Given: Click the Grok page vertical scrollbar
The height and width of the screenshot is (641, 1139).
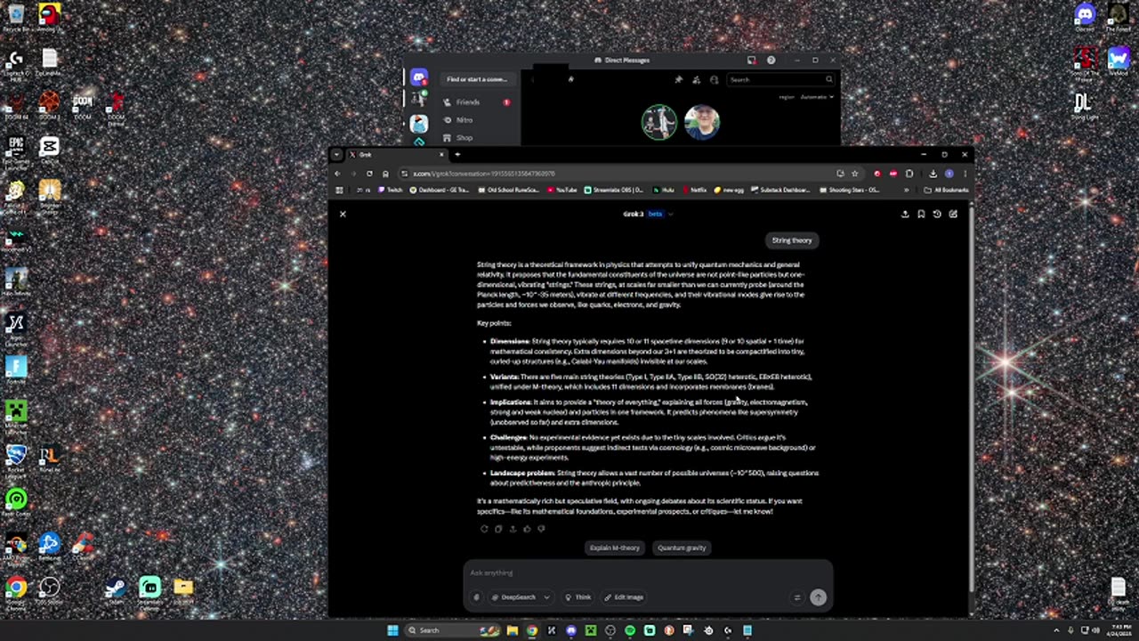Looking at the screenshot, I should 971,396.
